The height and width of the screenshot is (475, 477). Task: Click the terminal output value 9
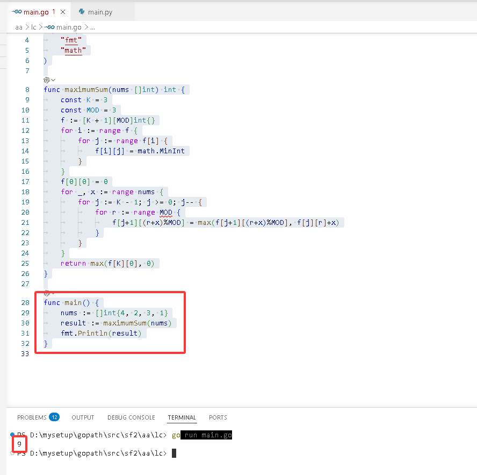pos(19,444)
